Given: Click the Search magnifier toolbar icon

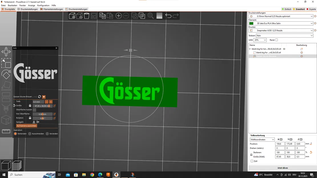Looking at the screenshot, I should point(151,16).
